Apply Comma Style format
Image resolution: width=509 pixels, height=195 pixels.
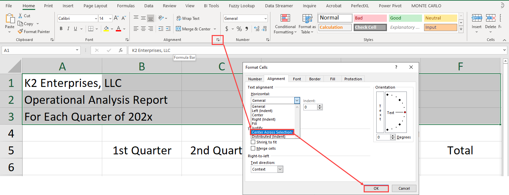pyautogui.click(x=247, y=29)
